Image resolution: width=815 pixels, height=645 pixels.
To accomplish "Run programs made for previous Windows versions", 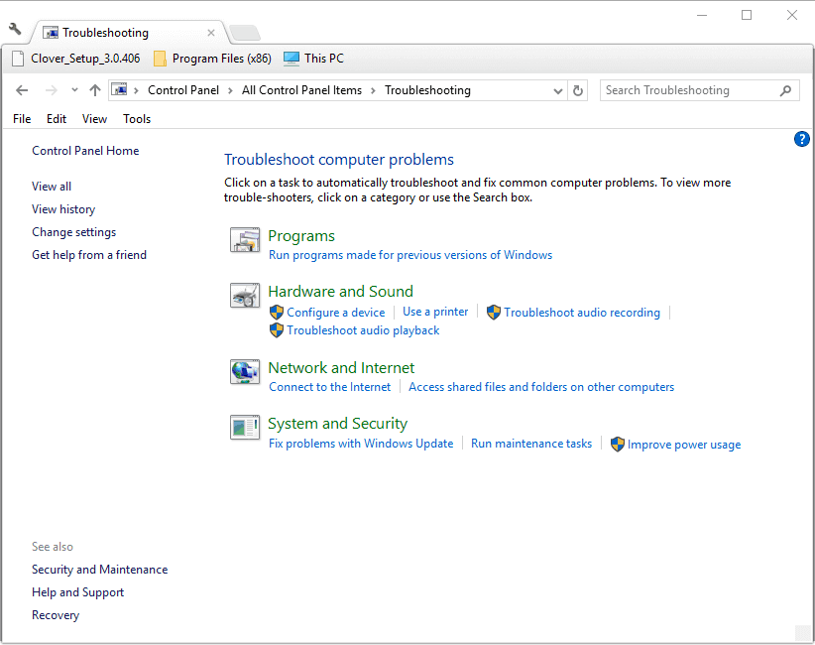I will (410, 255).
